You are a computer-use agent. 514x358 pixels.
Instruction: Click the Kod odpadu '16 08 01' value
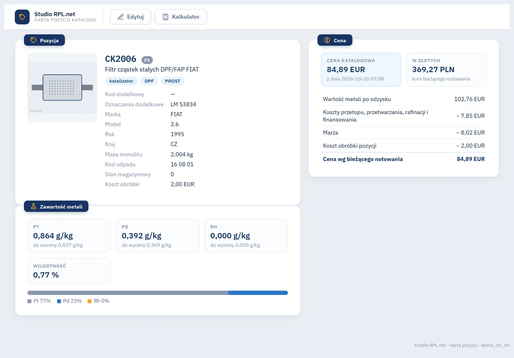(182, 164)
